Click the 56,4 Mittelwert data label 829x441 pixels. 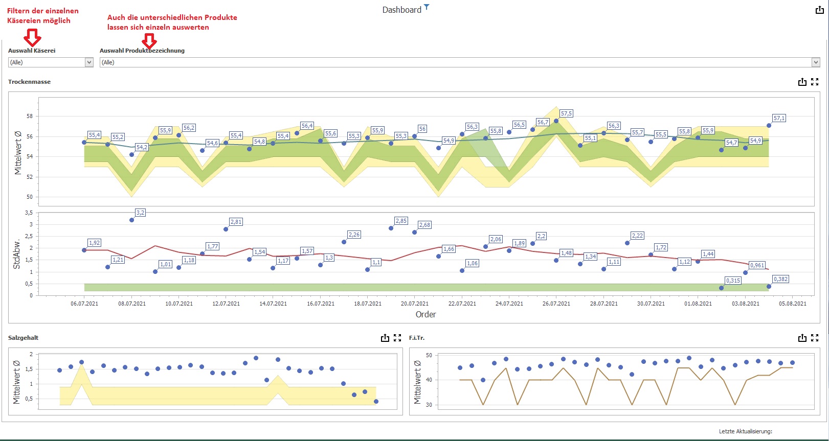point(307,126)
